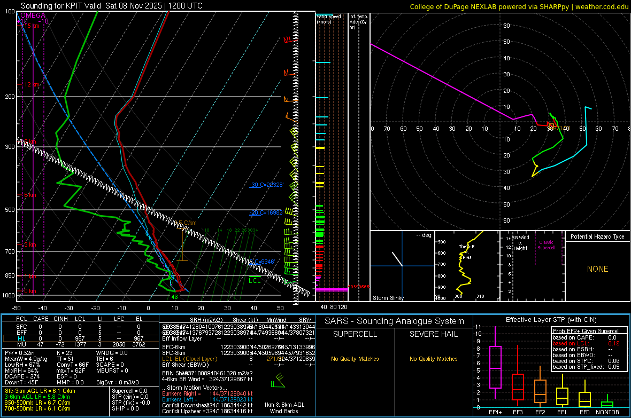
Task: Click the 'SHIP = 0.0' value
Action: pyautogui.click(x=125, y=408)
